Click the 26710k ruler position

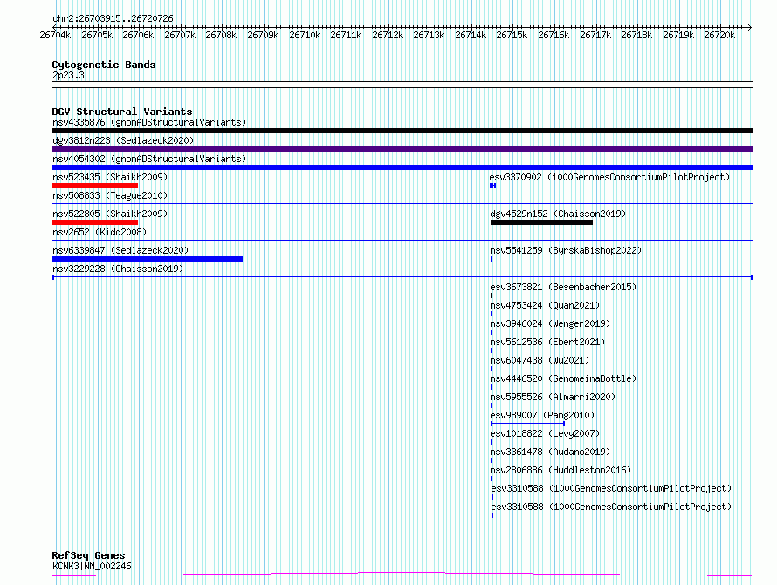click(x=305, y=35)
